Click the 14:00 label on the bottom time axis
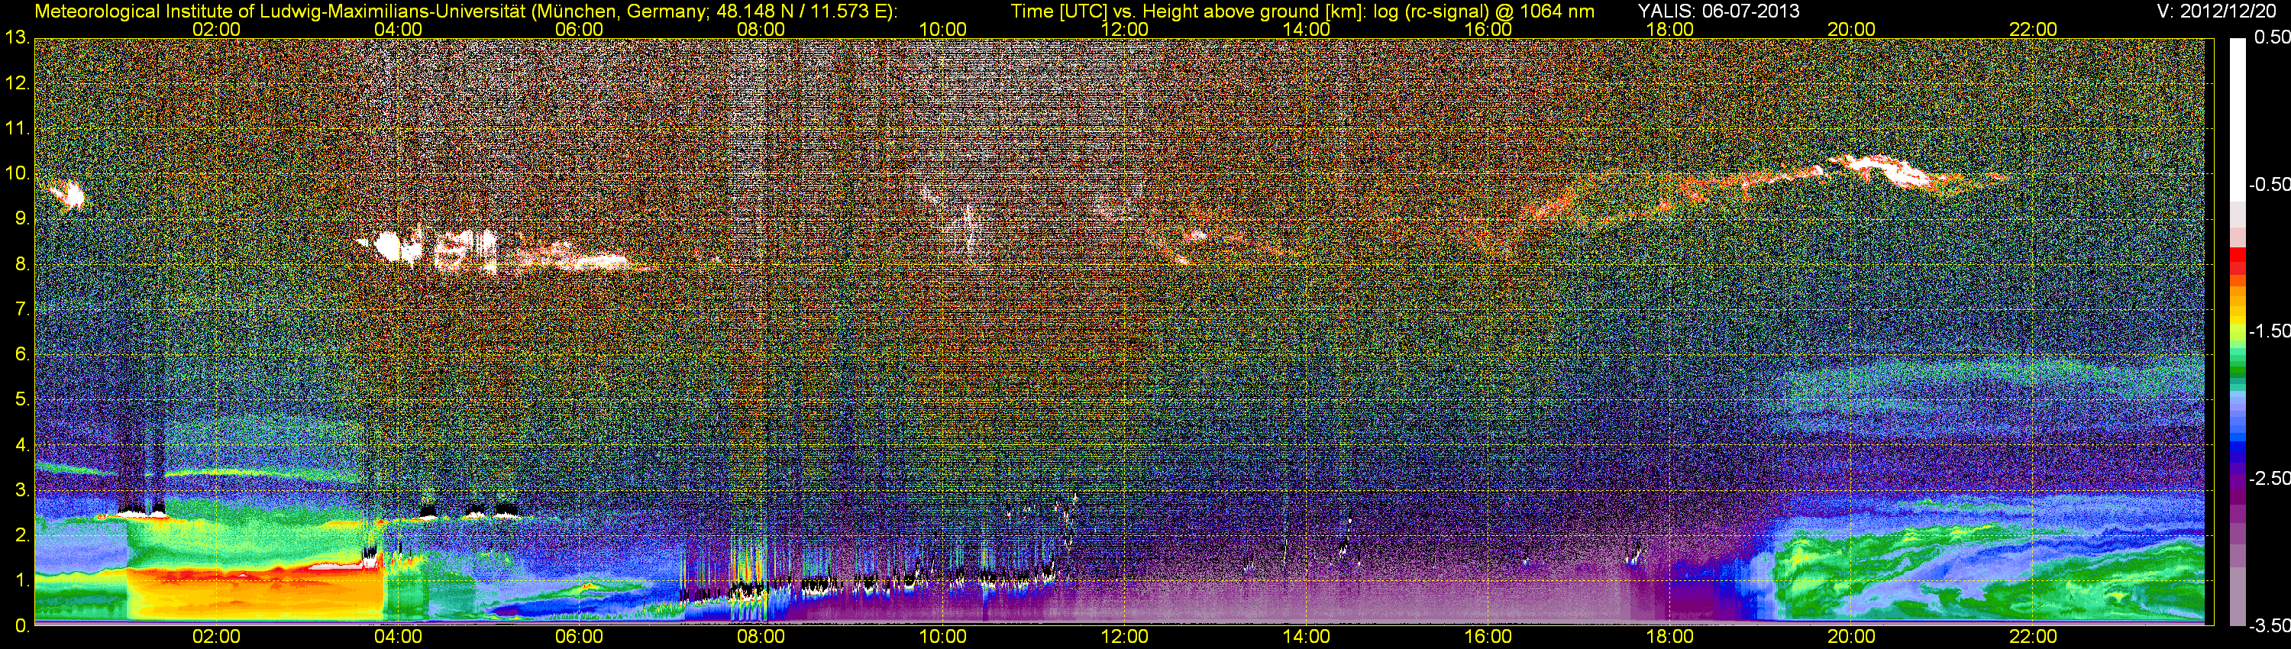The width and height of the screenshot is (2291, 649). pos(1307,637)
